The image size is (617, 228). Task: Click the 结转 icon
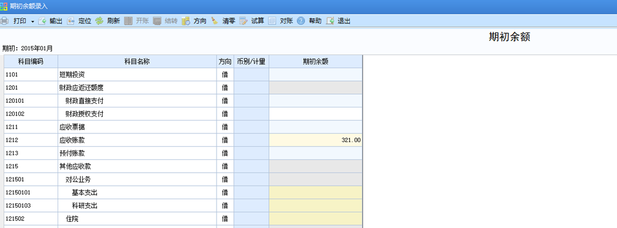pos(157,21)
